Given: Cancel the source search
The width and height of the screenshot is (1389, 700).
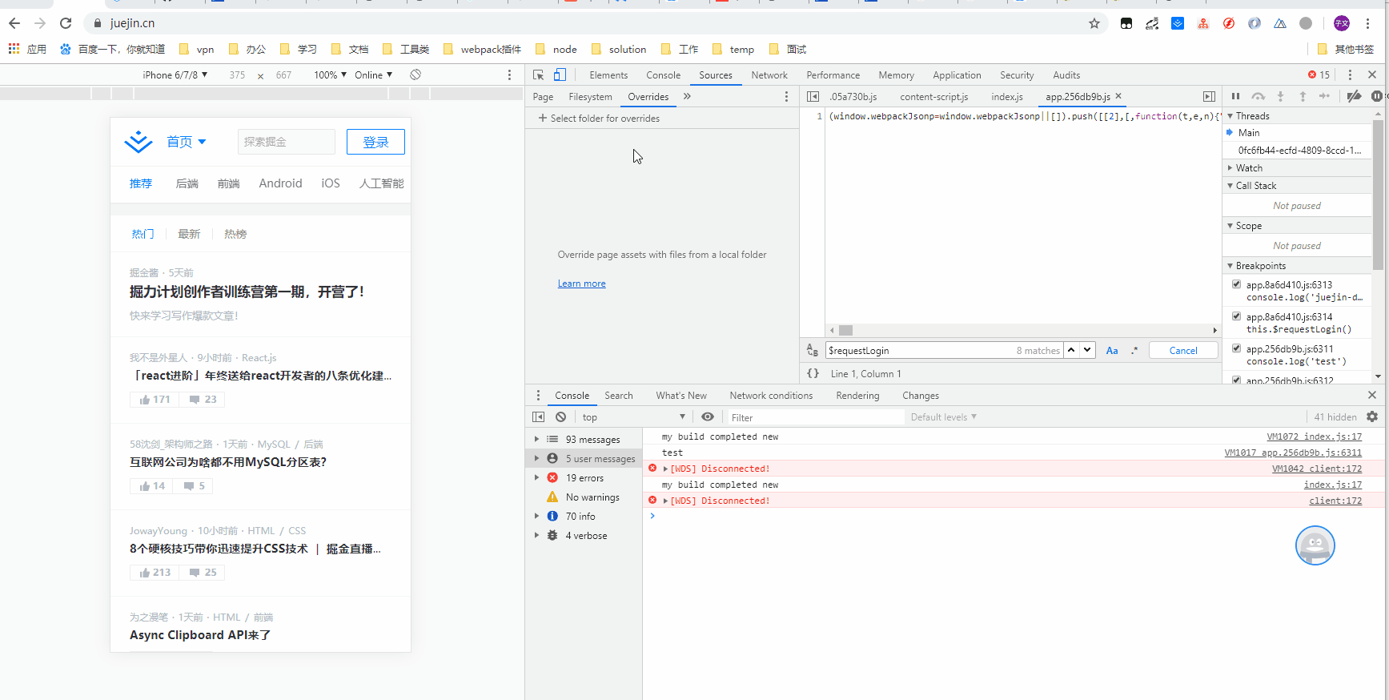Looking at the screenshot, I should 1183,350.
